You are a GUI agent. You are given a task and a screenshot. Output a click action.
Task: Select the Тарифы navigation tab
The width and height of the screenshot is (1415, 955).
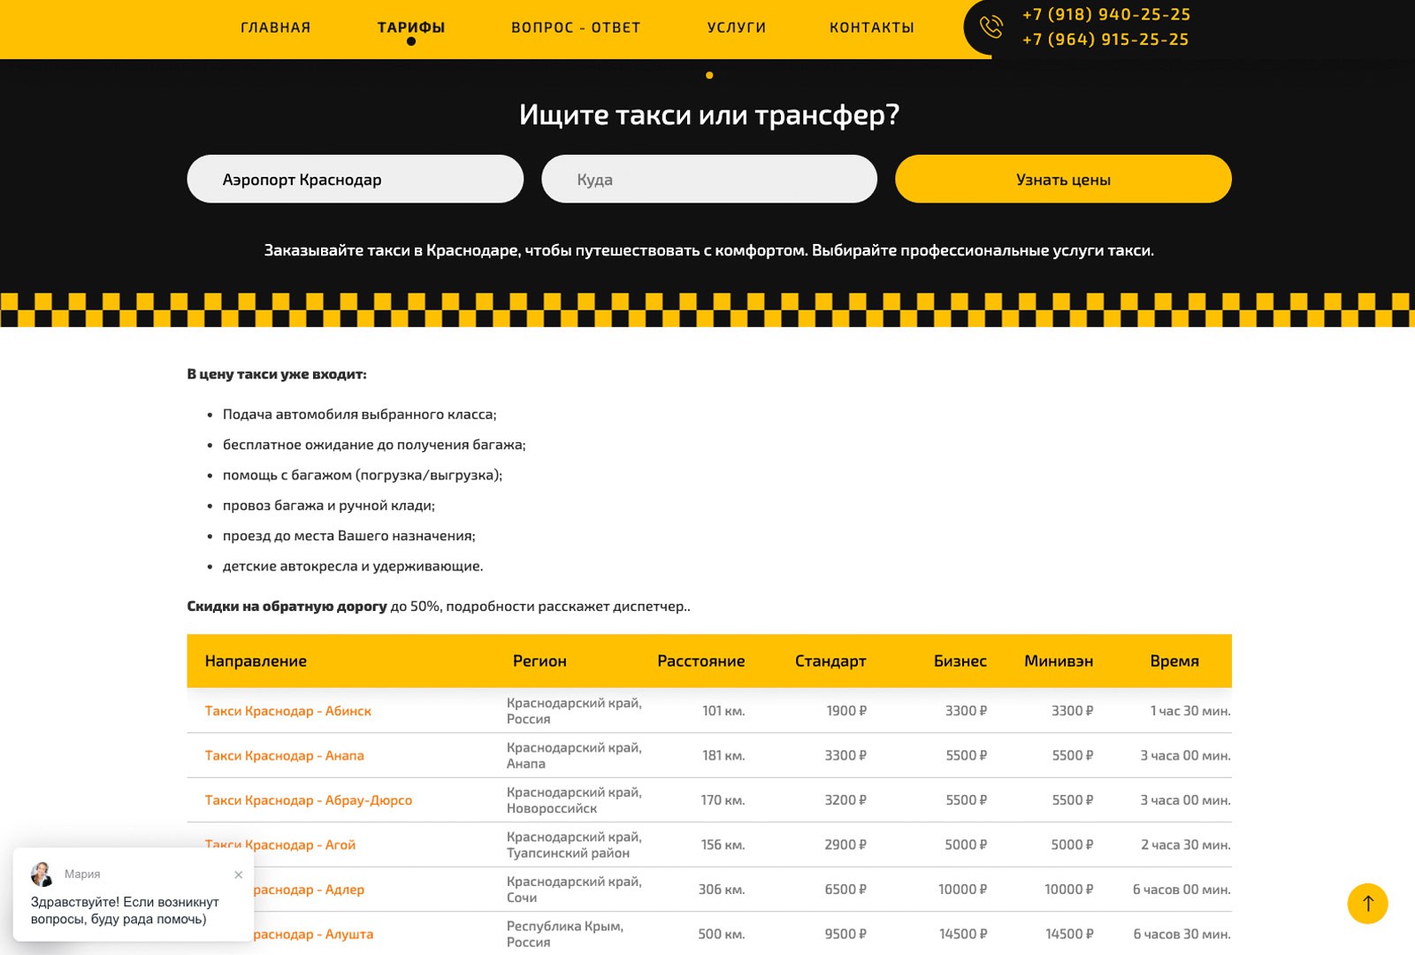pyautogui.click(x=411, y=27)
